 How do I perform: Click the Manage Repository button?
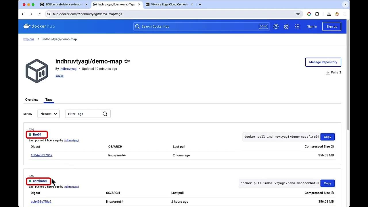(x=323, y=62)
